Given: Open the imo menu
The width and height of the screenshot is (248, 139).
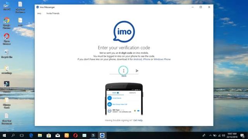Looking at the screenshot, I should (x=39, y=14).
